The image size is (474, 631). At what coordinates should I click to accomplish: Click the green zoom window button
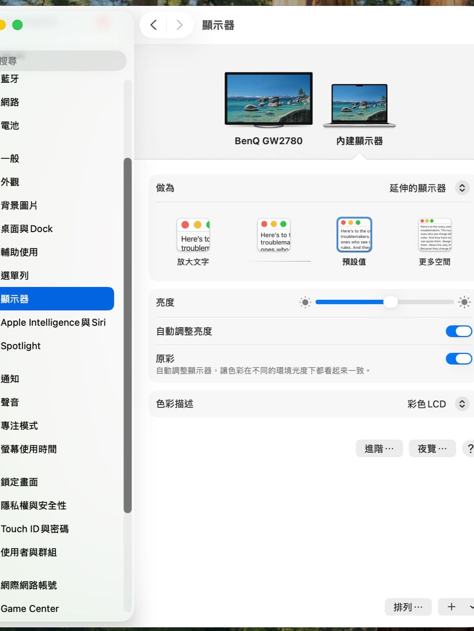pyautogui.click(x=17, y=25)
